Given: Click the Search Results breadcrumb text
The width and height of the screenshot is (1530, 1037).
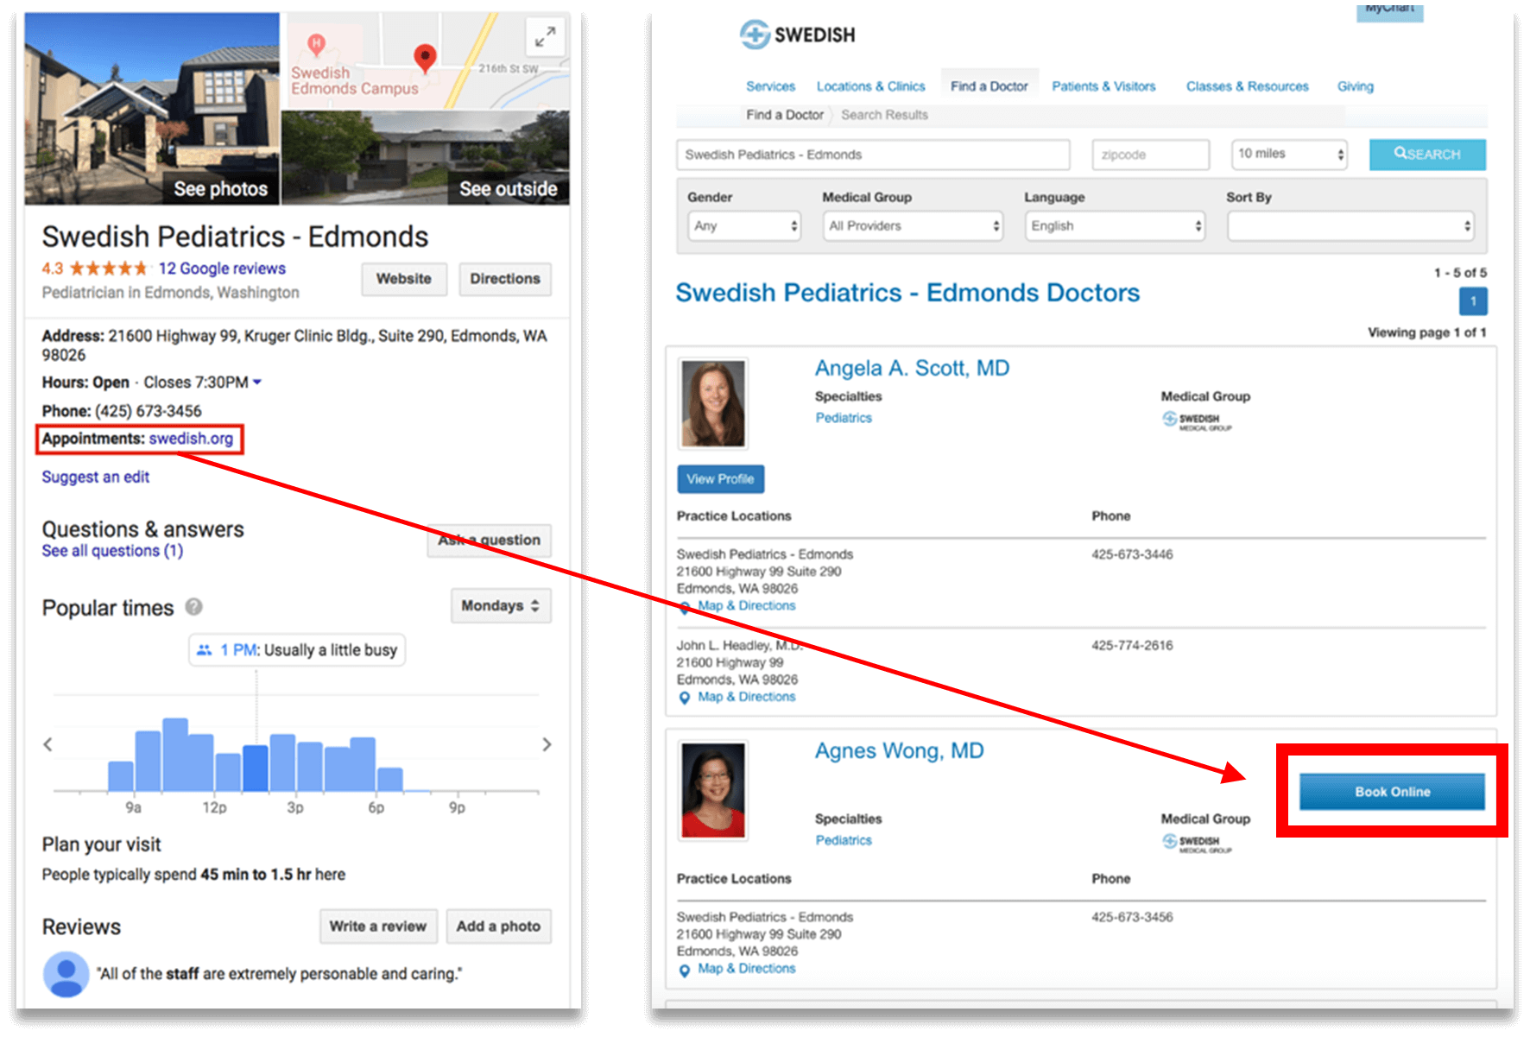Looking at the screenshot, I should tap(884, 115).
